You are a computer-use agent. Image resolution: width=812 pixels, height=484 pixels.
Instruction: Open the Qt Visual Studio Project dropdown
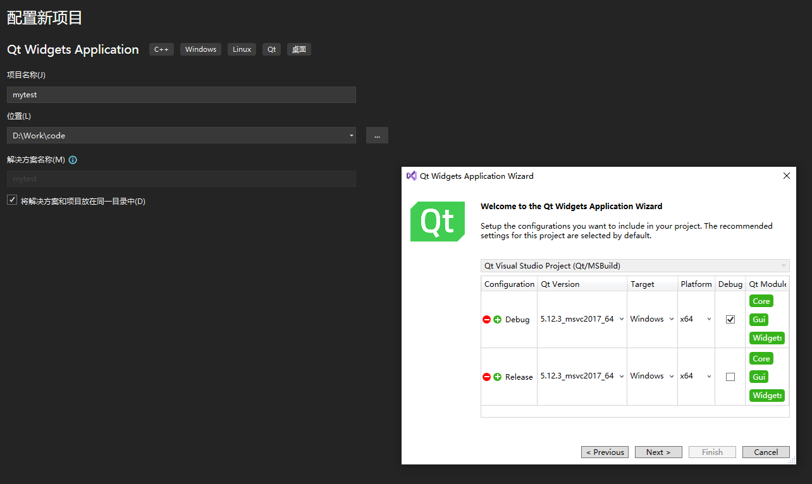[635, 266]
